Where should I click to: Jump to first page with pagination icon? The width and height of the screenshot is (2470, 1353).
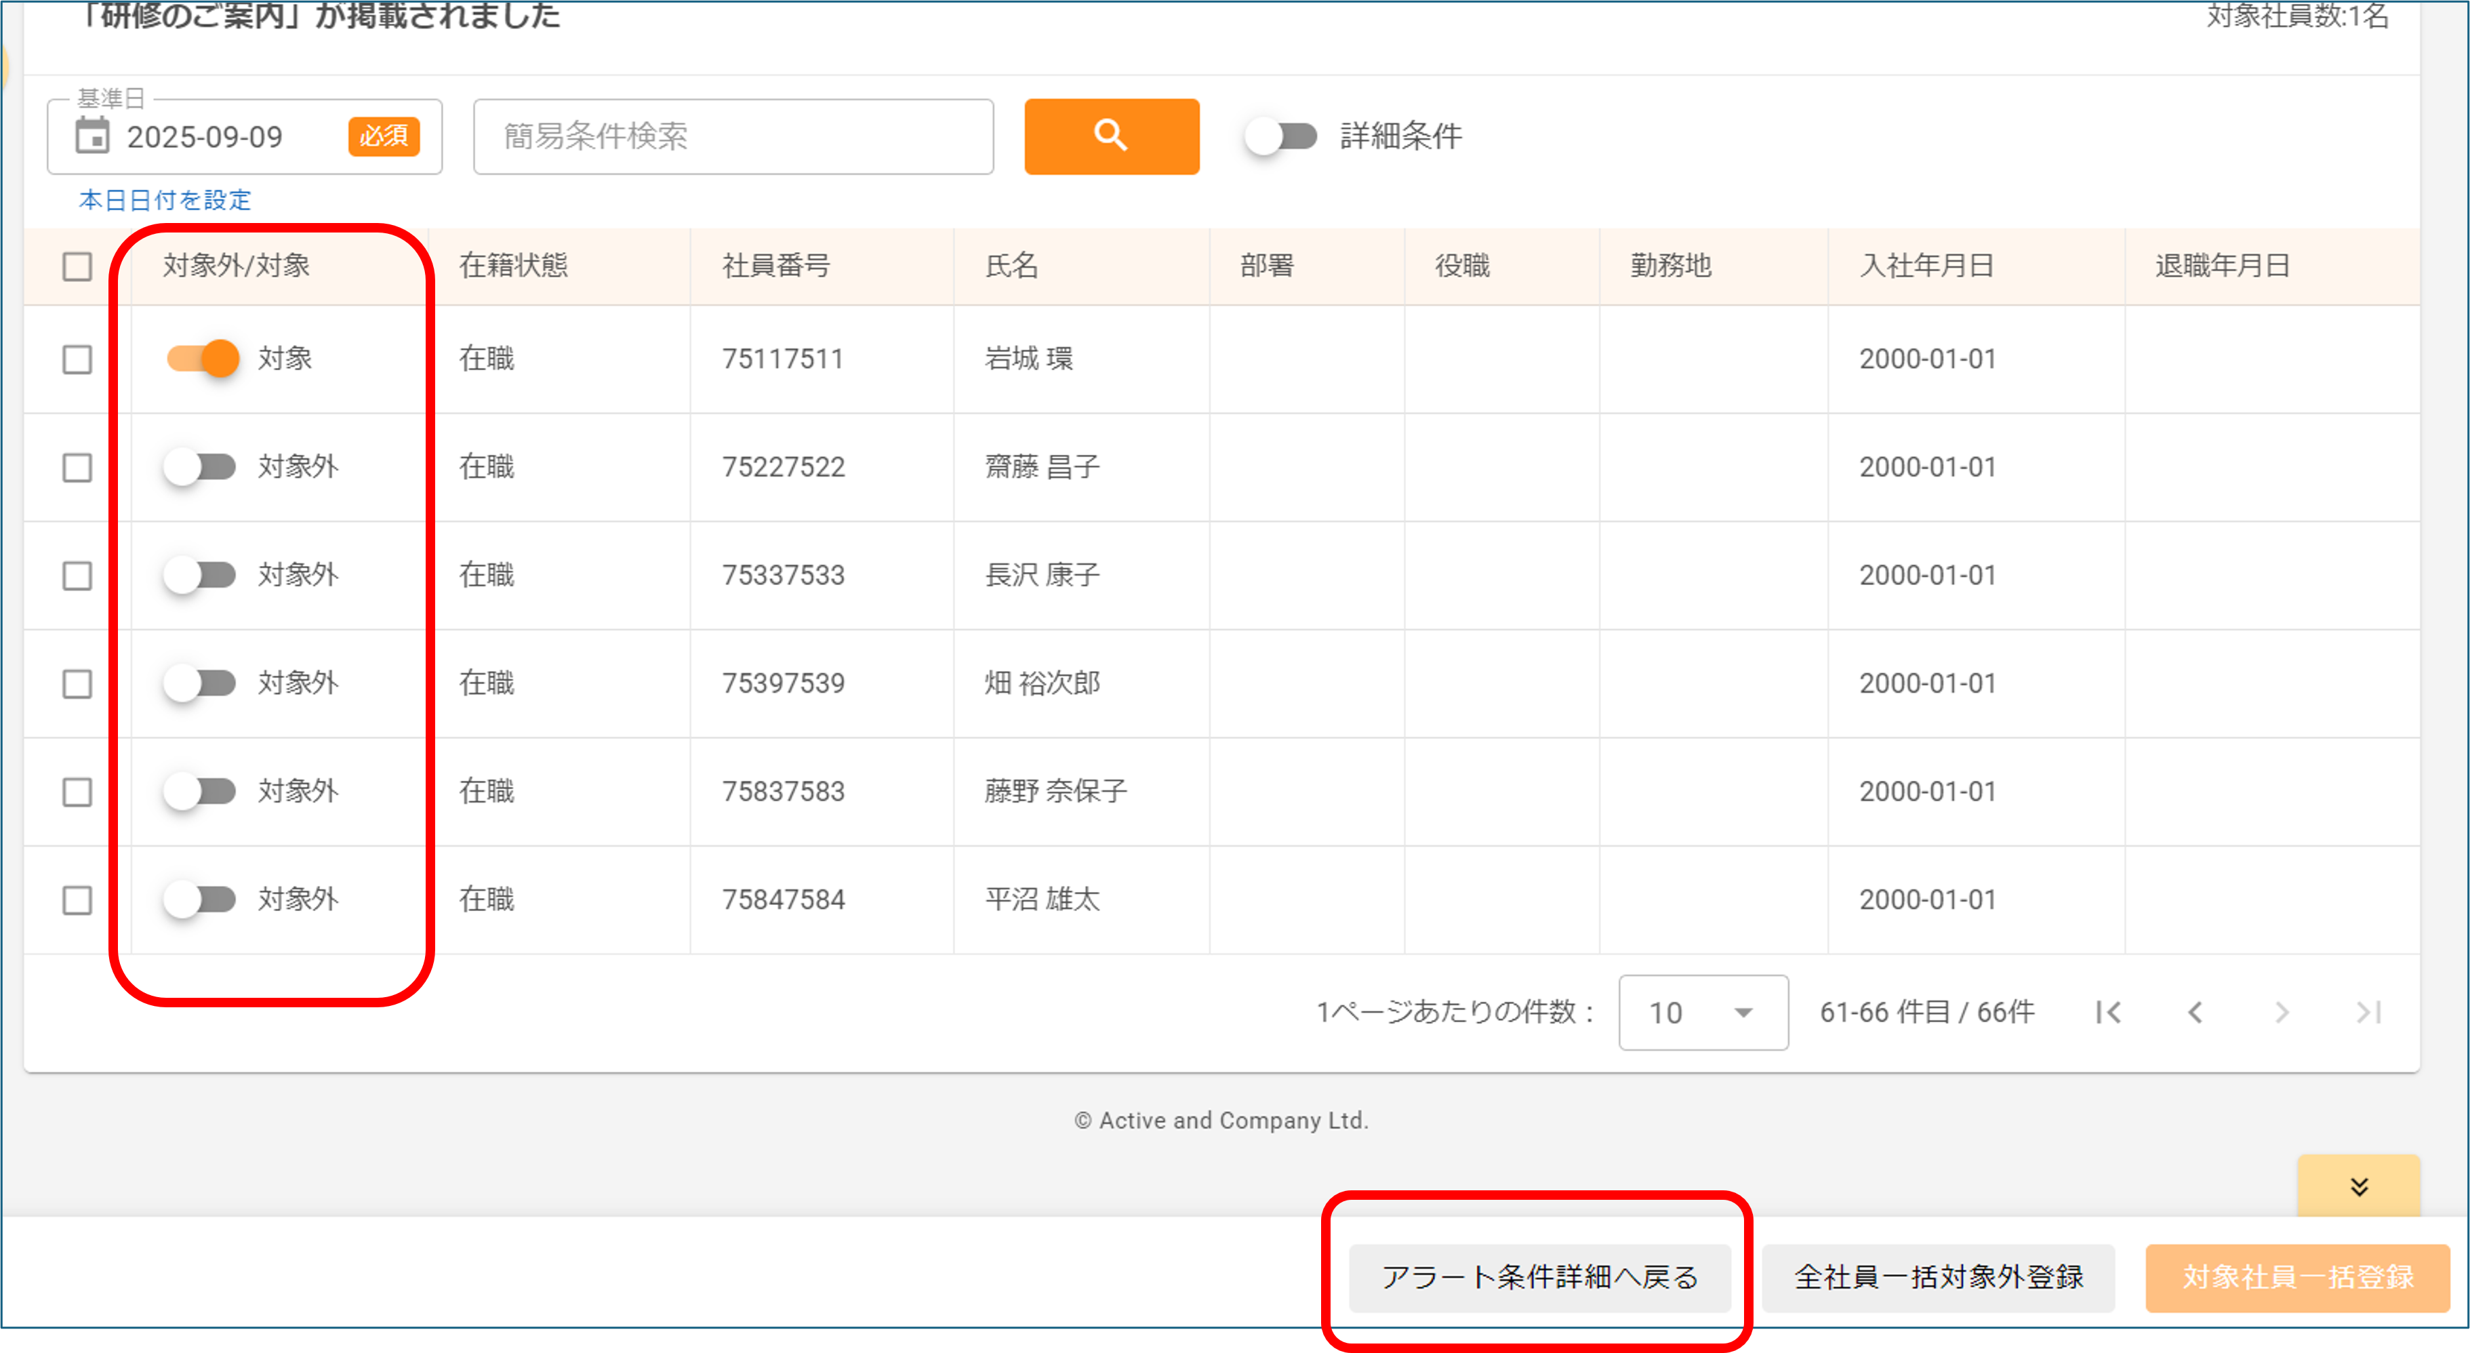click(x=2107, y=1011)
